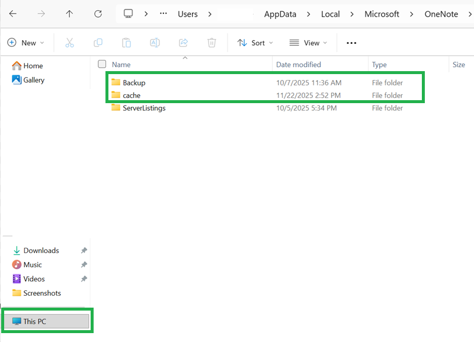Image resolution: width=474 pixels, height=342 pixels.
Task: Click Users in the breadcrumb path
Action: coord(187,14)
